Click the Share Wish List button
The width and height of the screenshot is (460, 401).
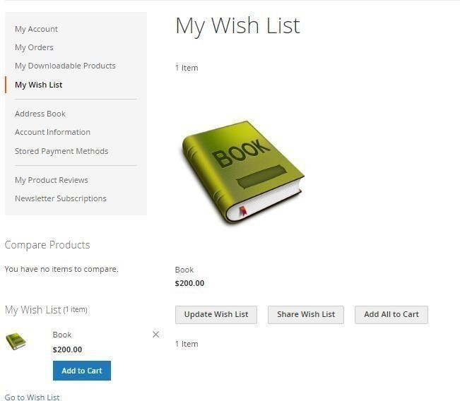[x=306, y=315]
